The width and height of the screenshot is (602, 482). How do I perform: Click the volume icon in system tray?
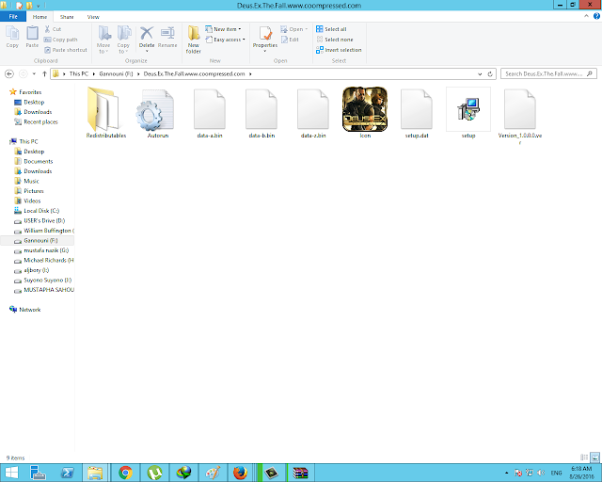[x=541, y=473]
